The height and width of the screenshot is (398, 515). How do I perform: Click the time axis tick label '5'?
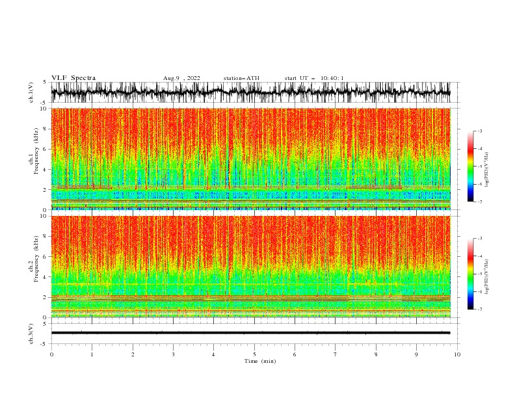coord(254,354)
